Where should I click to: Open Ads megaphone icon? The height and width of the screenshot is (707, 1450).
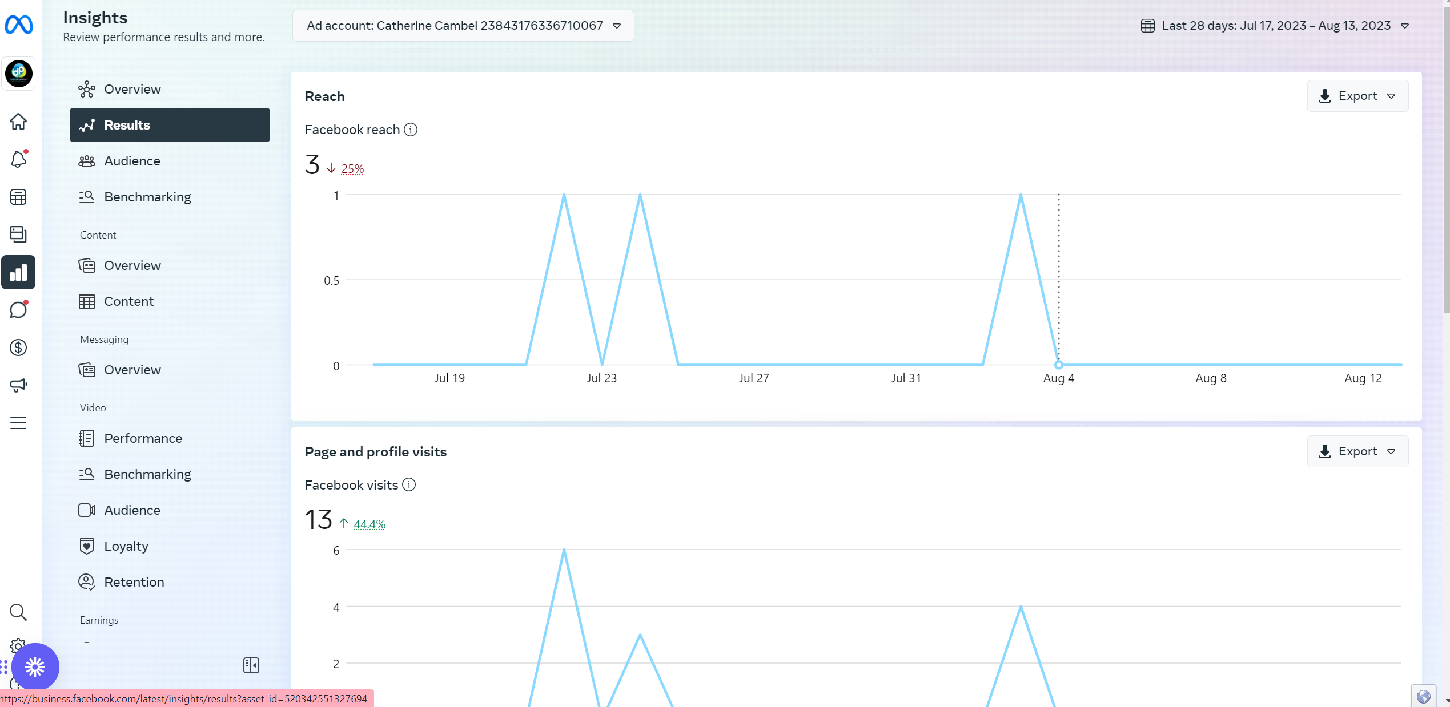point(18,385)
